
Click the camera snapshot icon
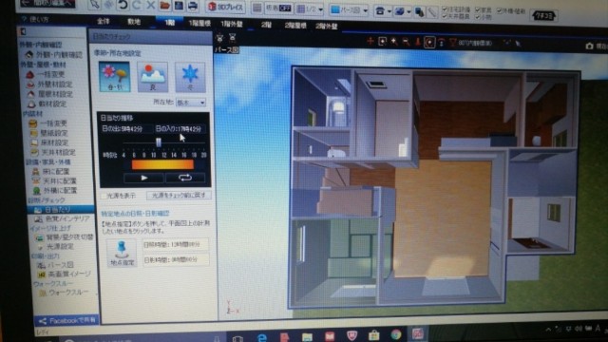pyautogui.click(x=589, y=47)
